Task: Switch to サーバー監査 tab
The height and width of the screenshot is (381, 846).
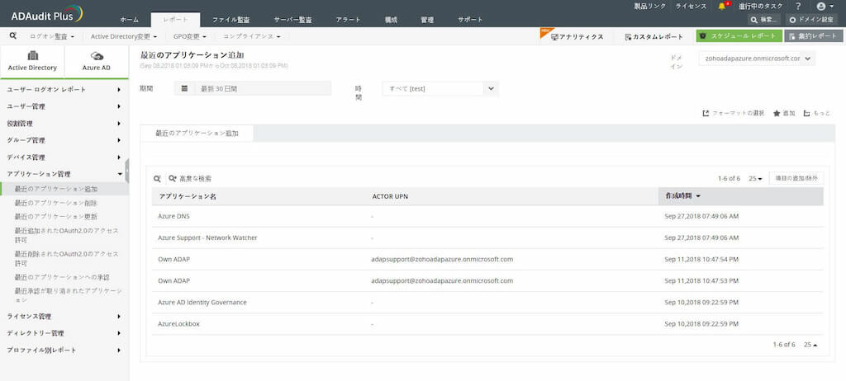Action: (293, 20)
